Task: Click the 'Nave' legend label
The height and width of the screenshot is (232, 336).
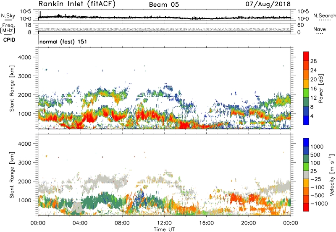Action: [319, 29]
